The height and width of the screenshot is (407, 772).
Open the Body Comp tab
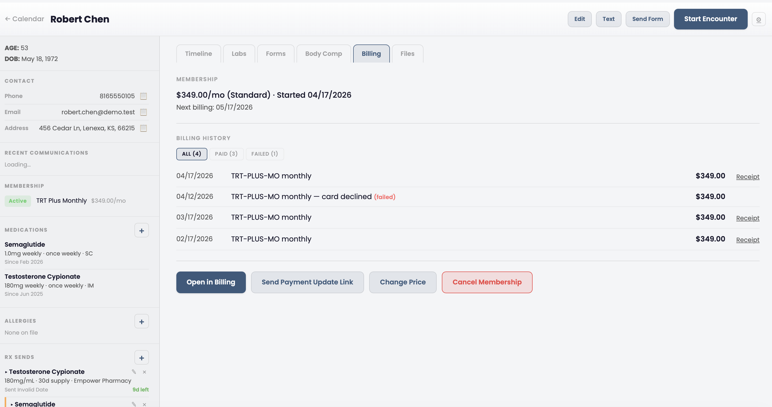click(x=323, y=54)
